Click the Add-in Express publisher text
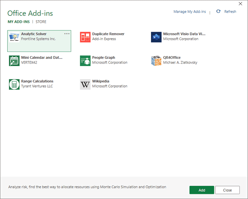This screenshot has width=248, height=199. coord(104,39)
